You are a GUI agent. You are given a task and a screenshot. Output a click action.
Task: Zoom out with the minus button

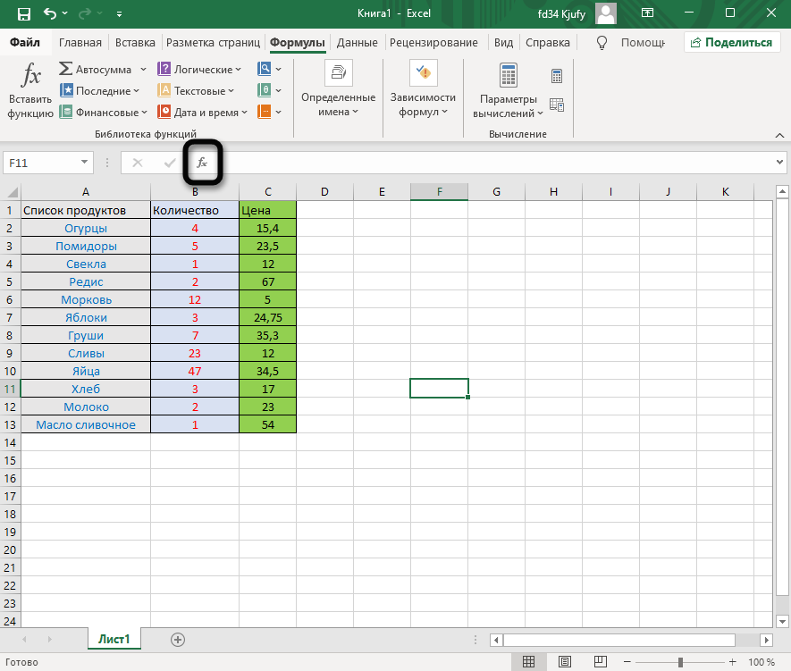(x=627, y=661)
